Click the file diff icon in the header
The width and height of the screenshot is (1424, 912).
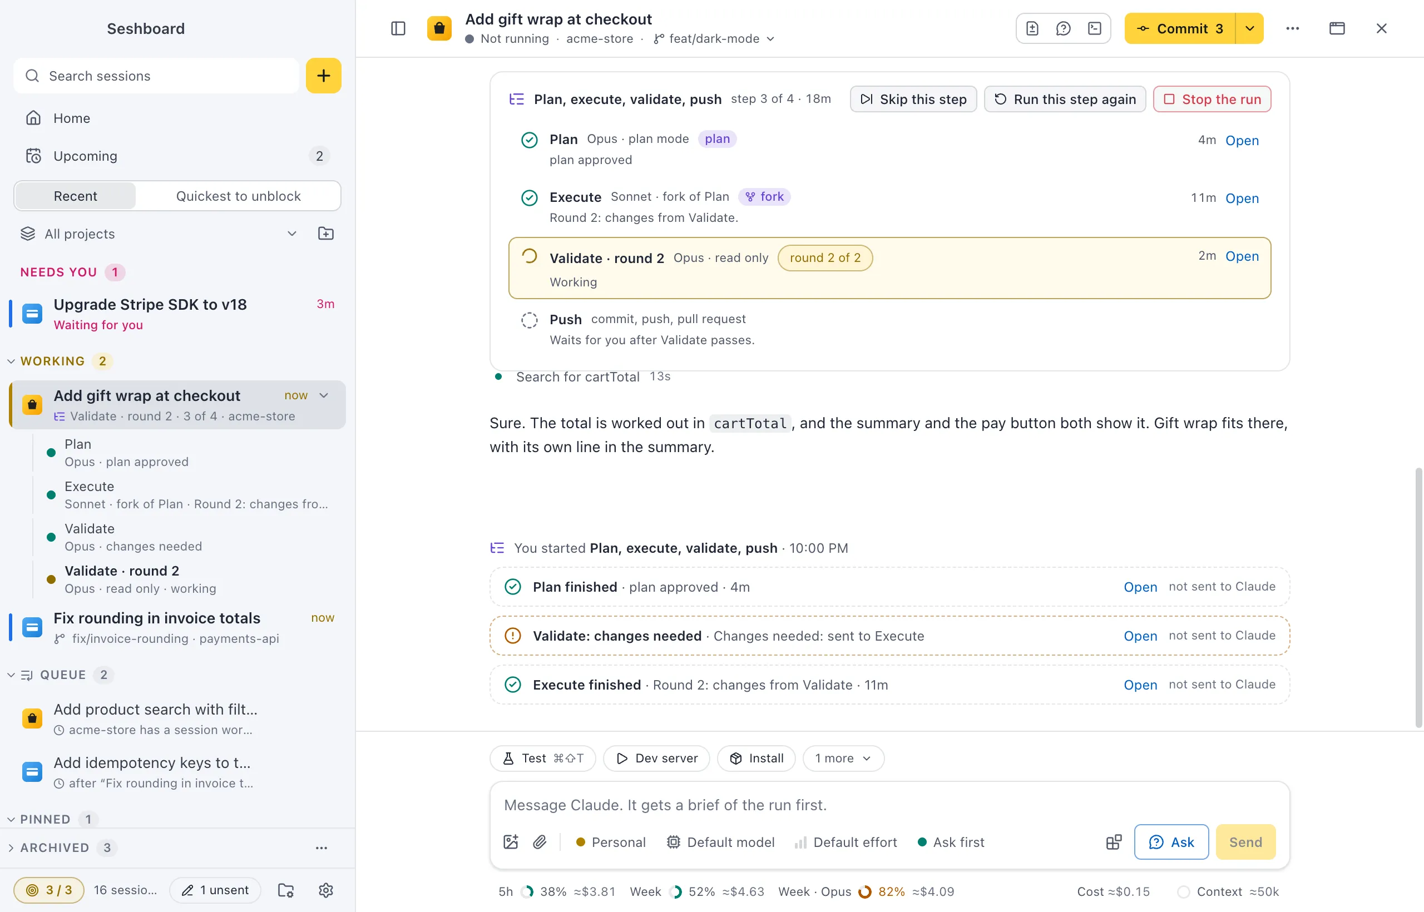[x=1032, y=28]
